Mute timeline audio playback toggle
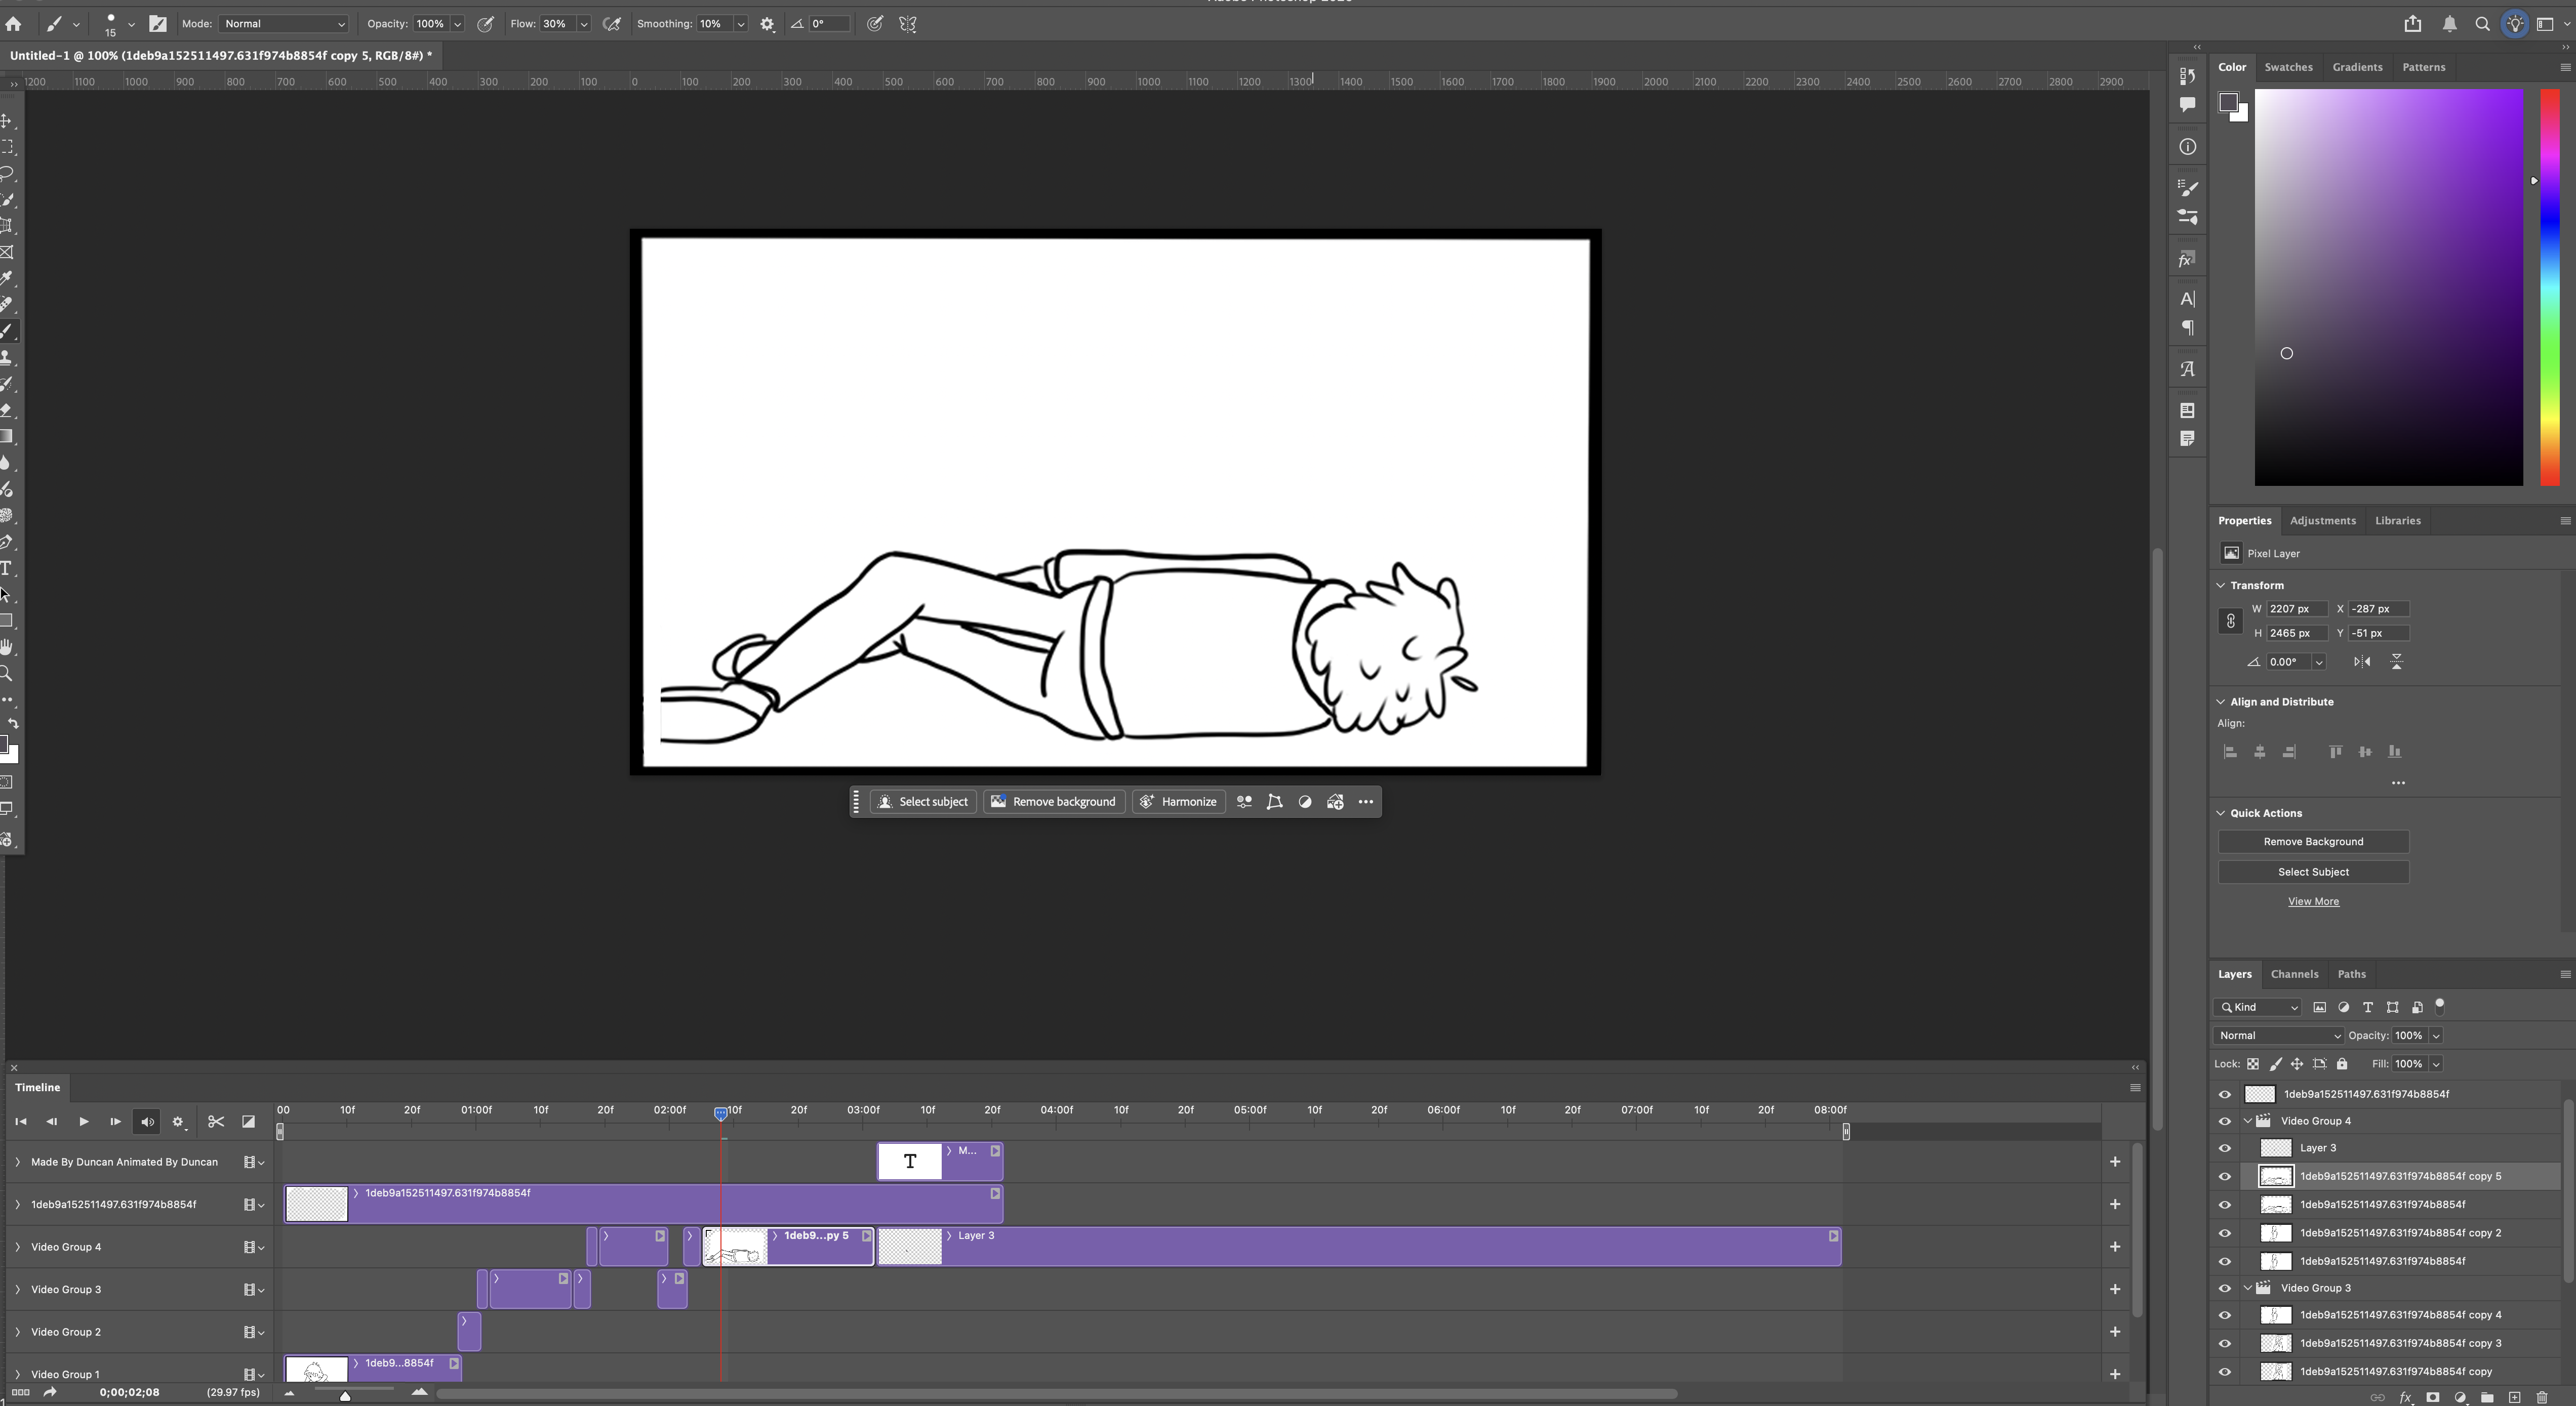 pyautogui.click(x=147, y=1122)
